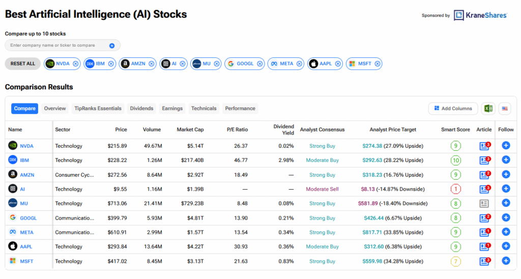
Task: Follow IBM with the plus icon
Action: pos(506,160)
